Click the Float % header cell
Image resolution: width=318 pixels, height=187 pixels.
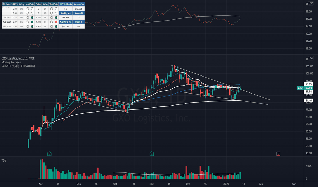point(79,22)
